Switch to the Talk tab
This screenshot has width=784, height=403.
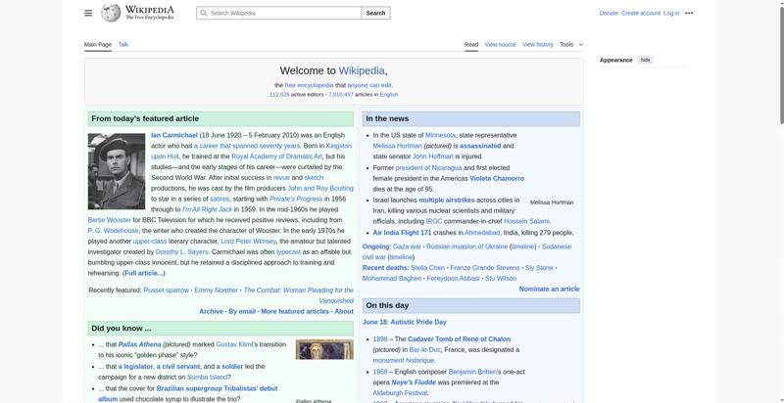(123, 44)
